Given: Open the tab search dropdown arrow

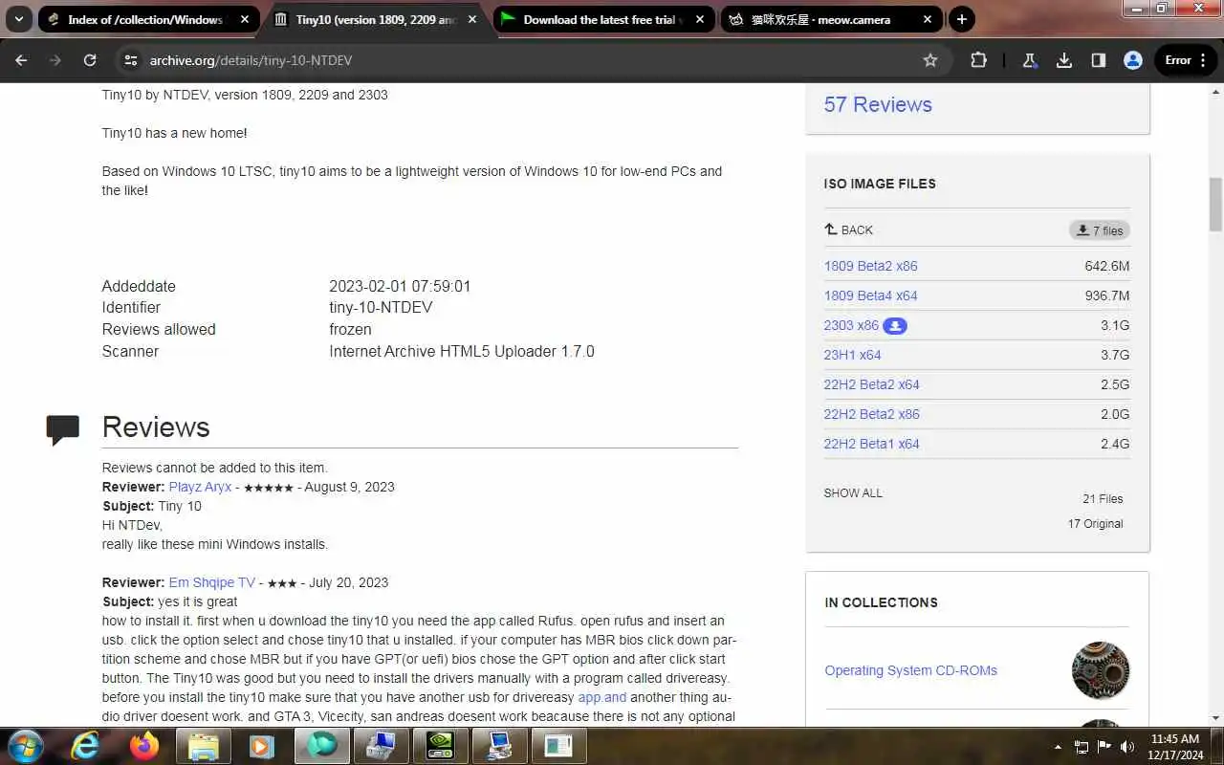Looking at the screenshot, I should [x=17, y=19].
